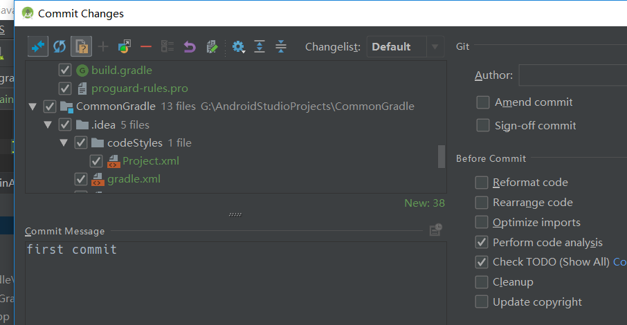Collapse all nodes in the file tree

pyautogui.click(x=280, y=47)
